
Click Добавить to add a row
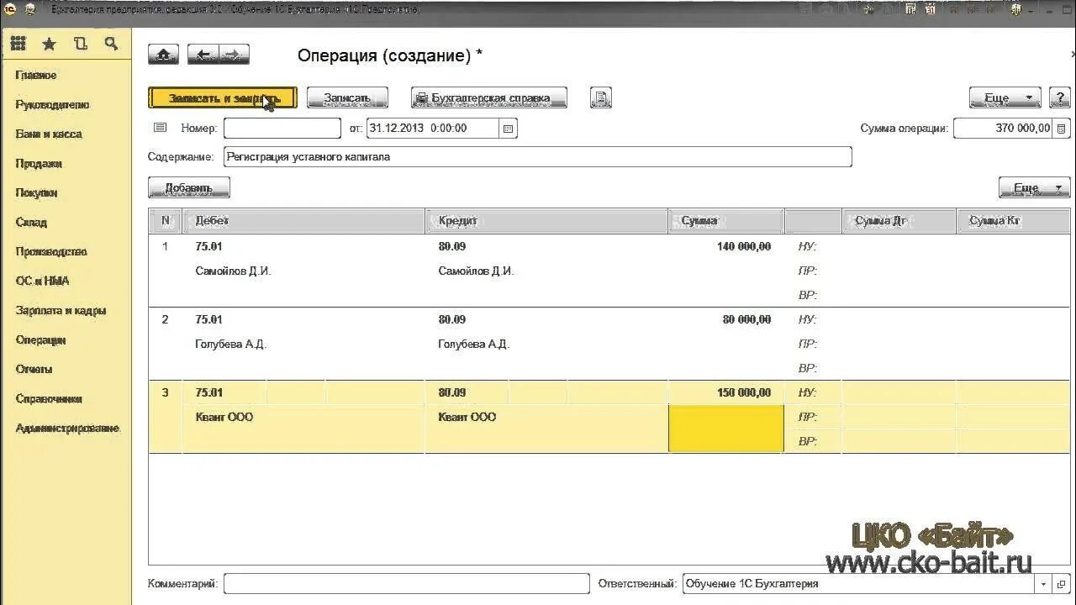point(189,187)
